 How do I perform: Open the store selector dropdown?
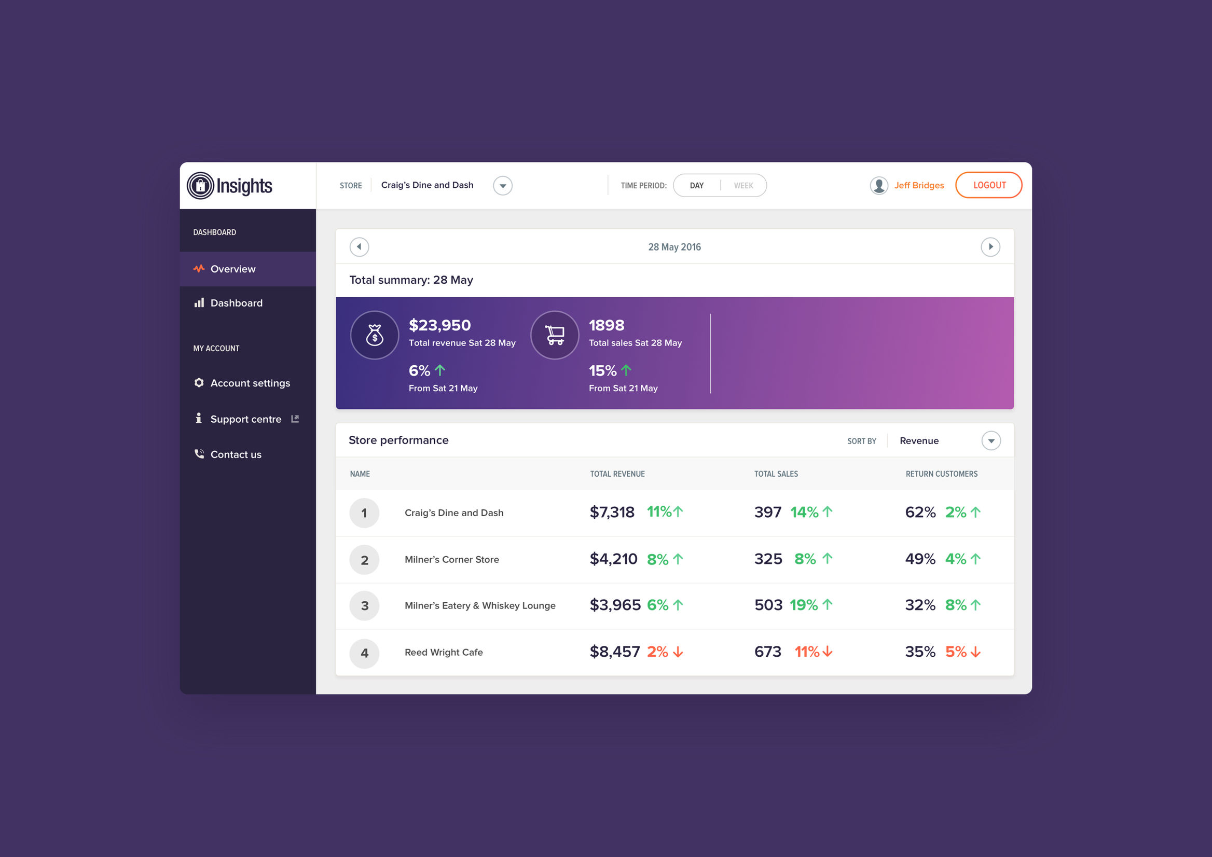[503, 186]
